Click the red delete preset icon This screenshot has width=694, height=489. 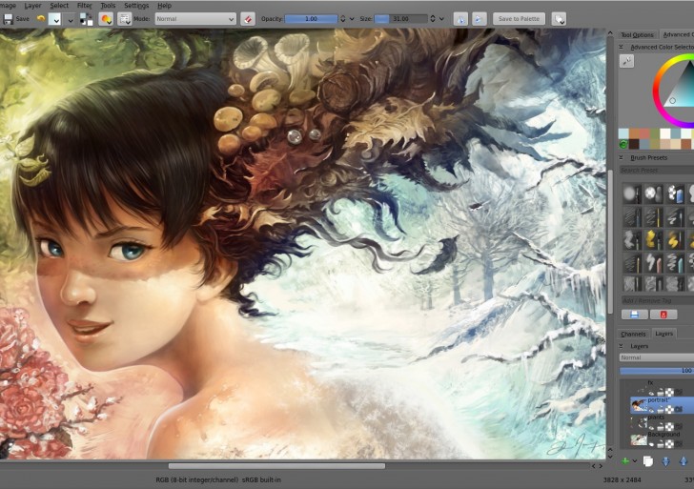663,314
